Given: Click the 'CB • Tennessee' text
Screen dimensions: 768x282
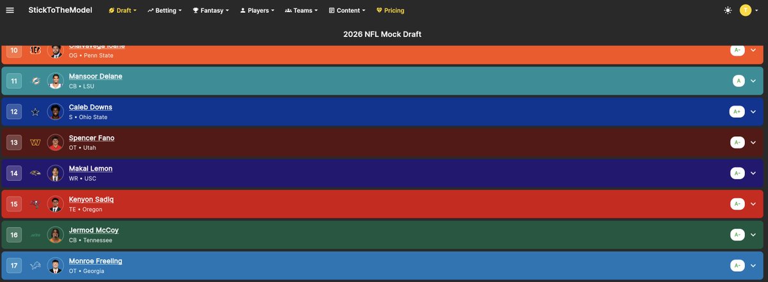Looking at the screenshot, I should (90, 240).
